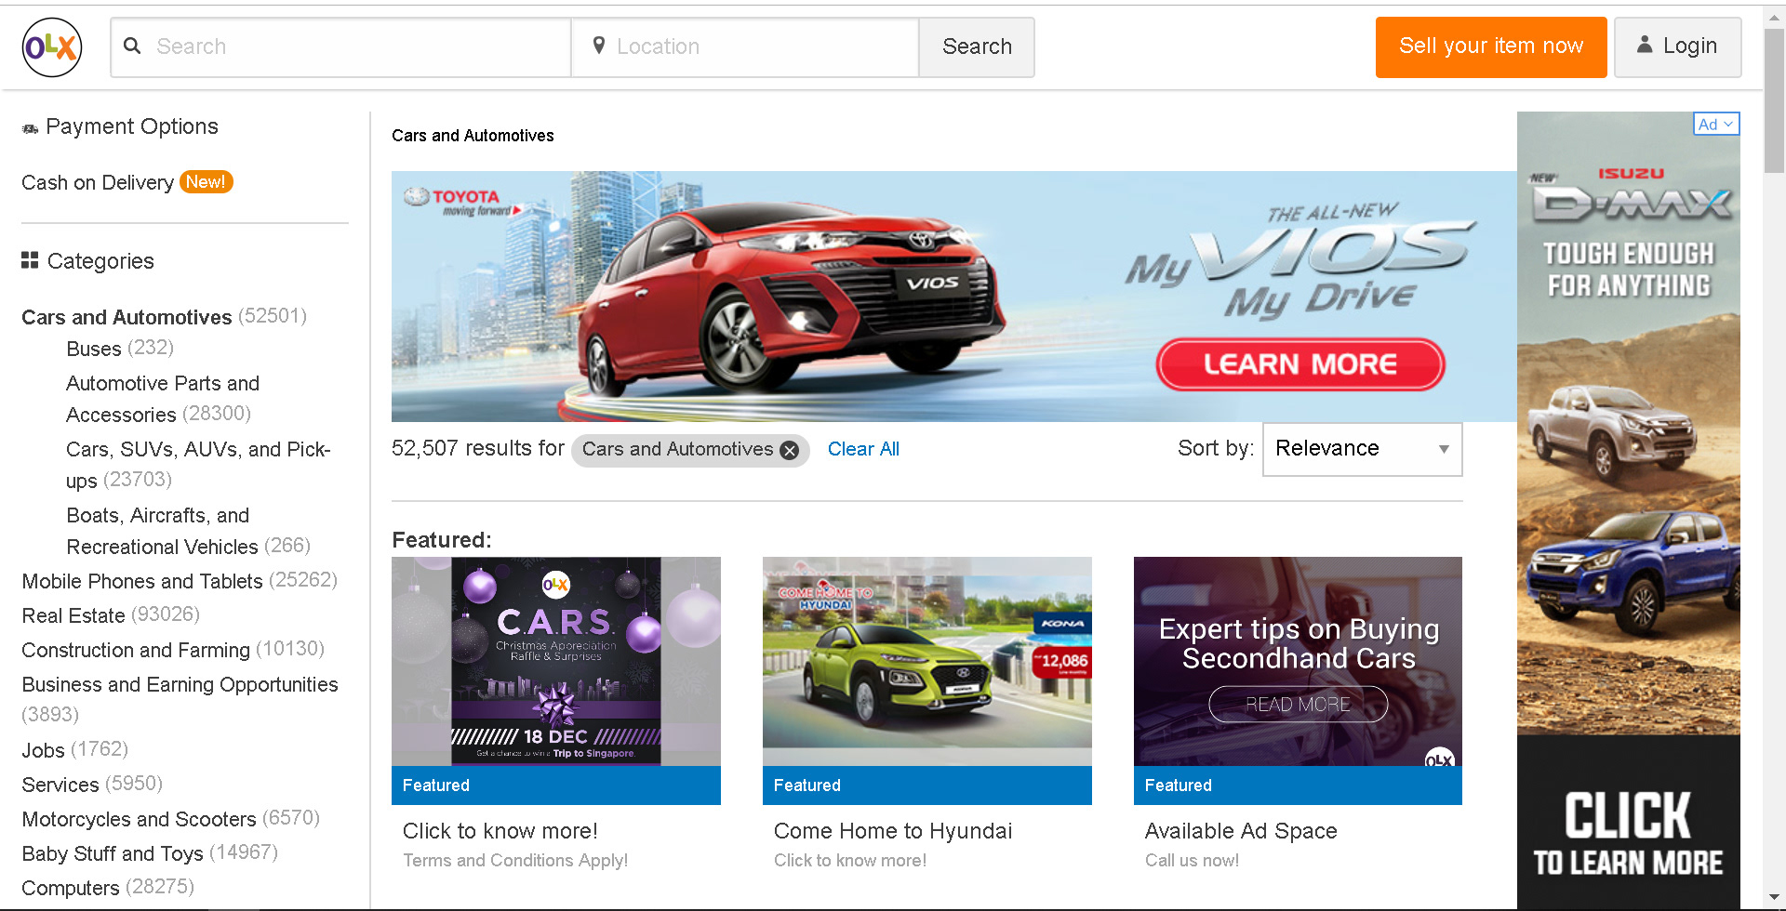Viewport: 1786px width, 911px height.
Task: Click the scrollbar down arrow
Action: pos(1774,899)
